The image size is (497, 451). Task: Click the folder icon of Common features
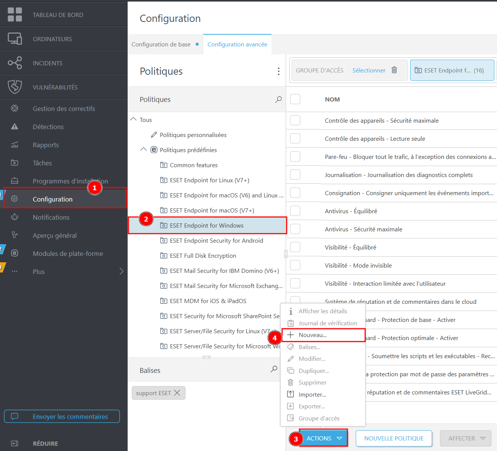tap(164, 165)
